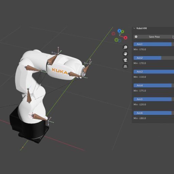Click the green Y axis gizmo ball
Screen dimensions: 174x174
point(122,32)
